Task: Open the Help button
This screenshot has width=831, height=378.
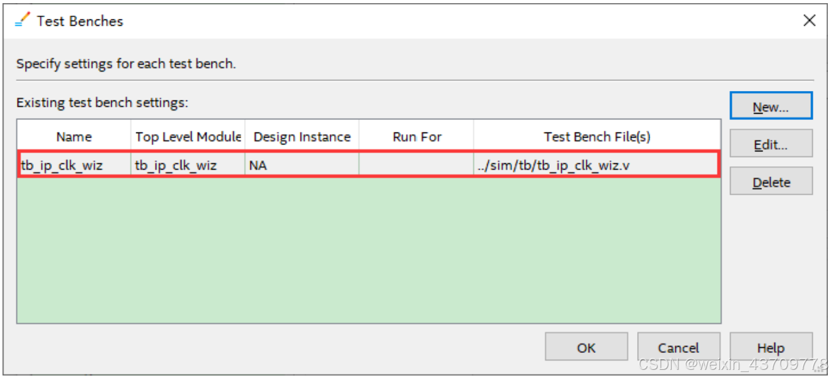Action: (771, 347)
